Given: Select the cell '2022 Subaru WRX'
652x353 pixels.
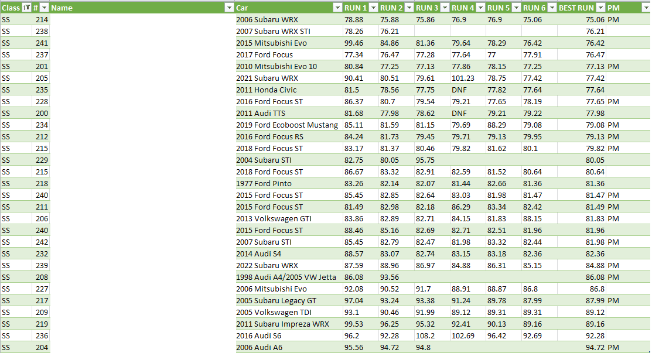Looking at the screenshot, I should 289,265.
